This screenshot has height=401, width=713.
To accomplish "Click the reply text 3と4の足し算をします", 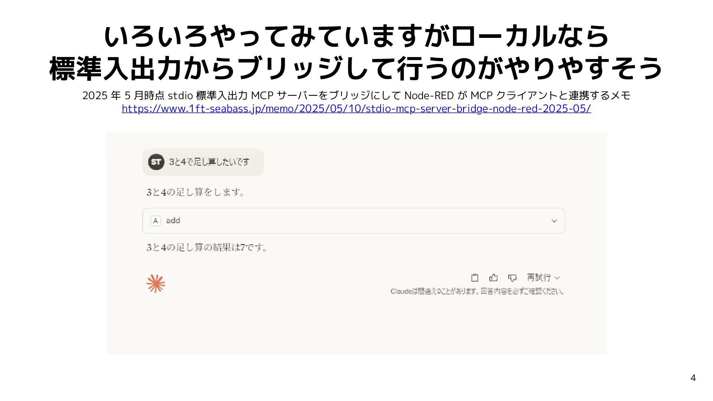I will pyautogui.click(x=196, y=192).
